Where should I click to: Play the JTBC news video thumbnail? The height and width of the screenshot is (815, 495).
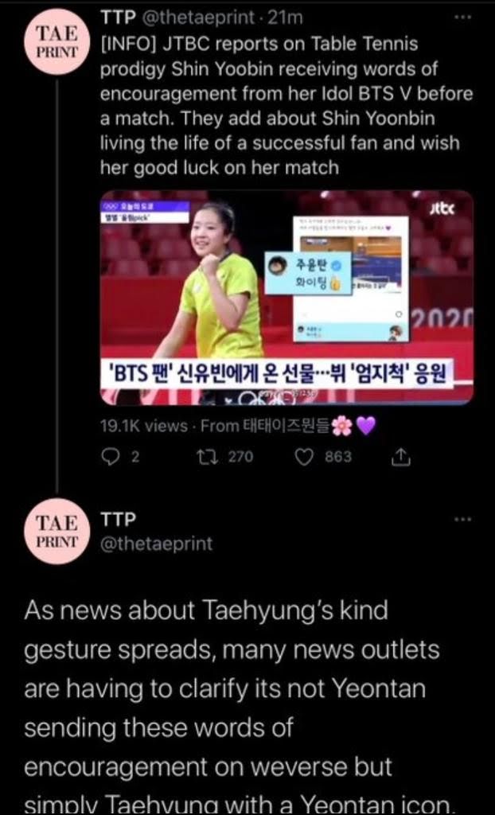point(286,298)
